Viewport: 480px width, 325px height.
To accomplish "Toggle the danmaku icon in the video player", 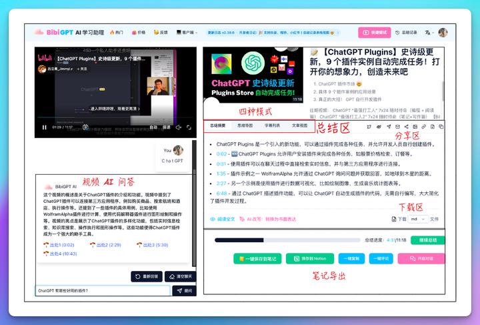I will 85,127.
